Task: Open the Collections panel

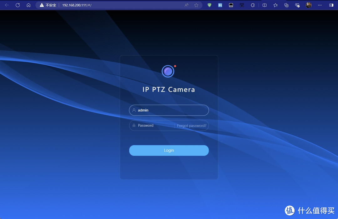Action: (286, 5)
